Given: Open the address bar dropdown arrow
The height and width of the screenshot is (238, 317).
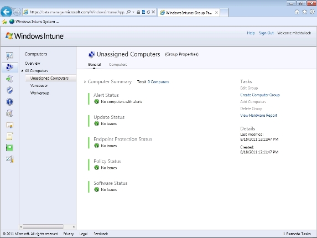Looking at the screenshot, I should click(x=133, y=12).
